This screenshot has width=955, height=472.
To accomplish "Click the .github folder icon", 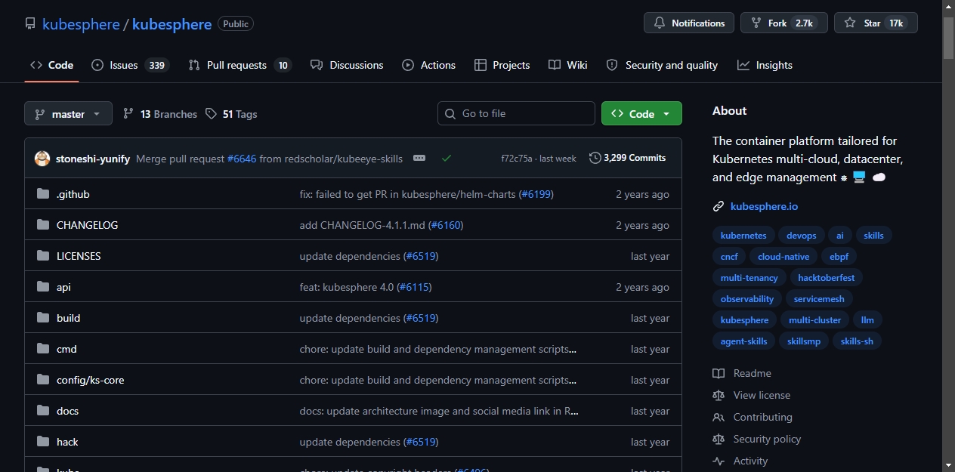I will (x=43, y=194).
